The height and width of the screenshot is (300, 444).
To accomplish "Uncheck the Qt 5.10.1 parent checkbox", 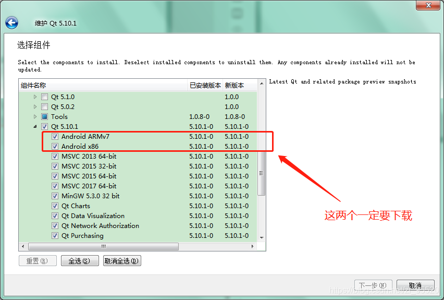I will pos(44,127).
